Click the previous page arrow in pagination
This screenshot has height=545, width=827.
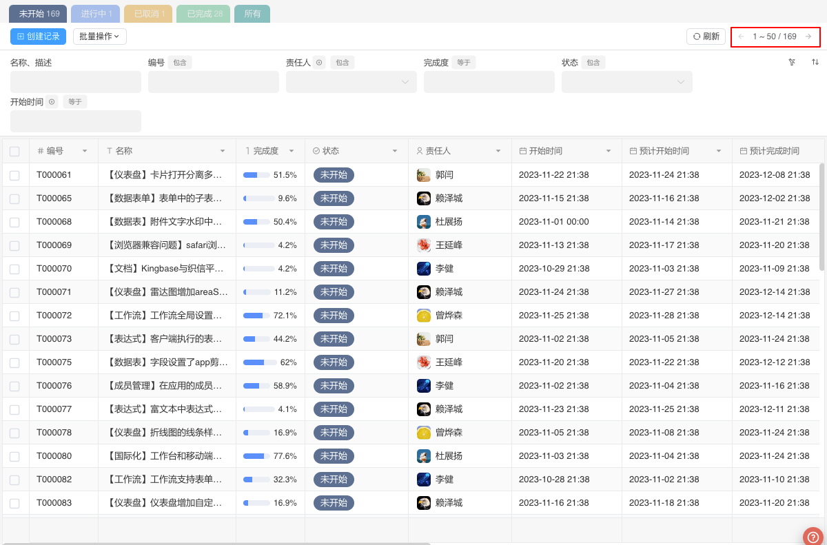point(741,37)
